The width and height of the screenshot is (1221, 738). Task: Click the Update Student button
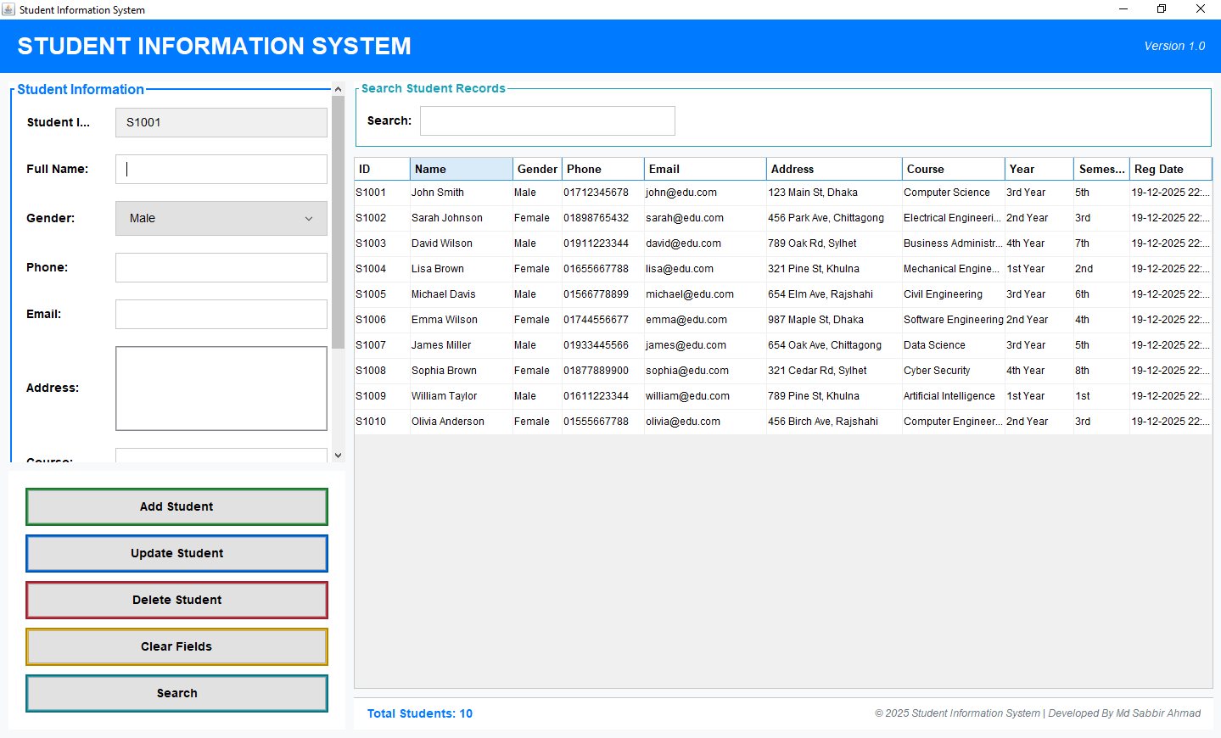[x=176, y=553]
